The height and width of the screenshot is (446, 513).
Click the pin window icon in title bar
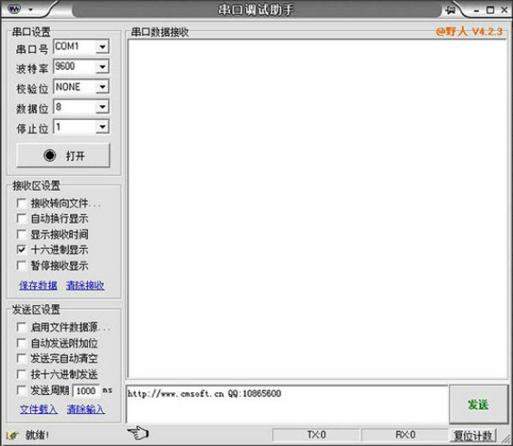[x=450, y=10]
